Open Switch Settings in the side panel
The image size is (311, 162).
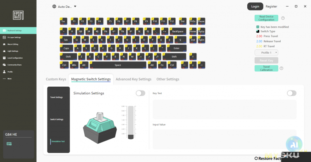pos(57,119)
